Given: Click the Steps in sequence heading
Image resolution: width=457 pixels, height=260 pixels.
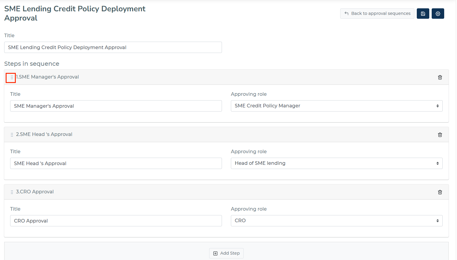Looking at the screenshot, I should pos(32,64).
